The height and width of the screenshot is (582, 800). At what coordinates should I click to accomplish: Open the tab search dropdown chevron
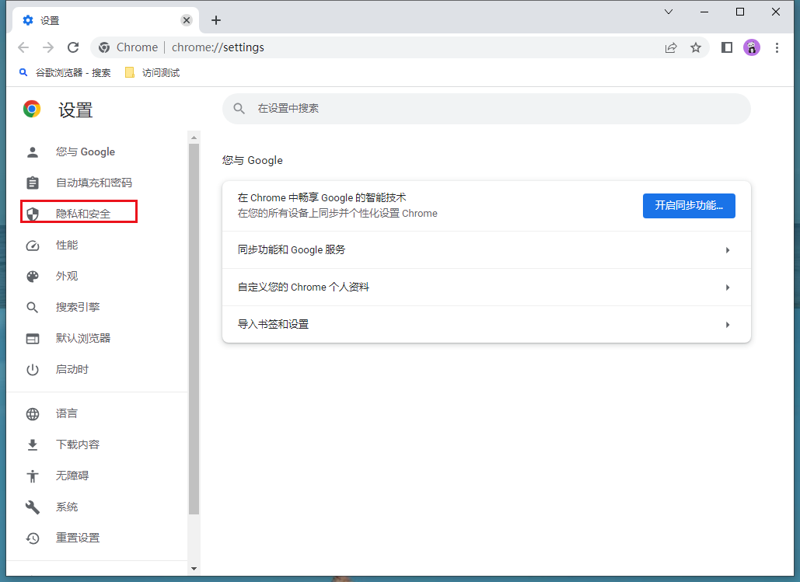668,12
